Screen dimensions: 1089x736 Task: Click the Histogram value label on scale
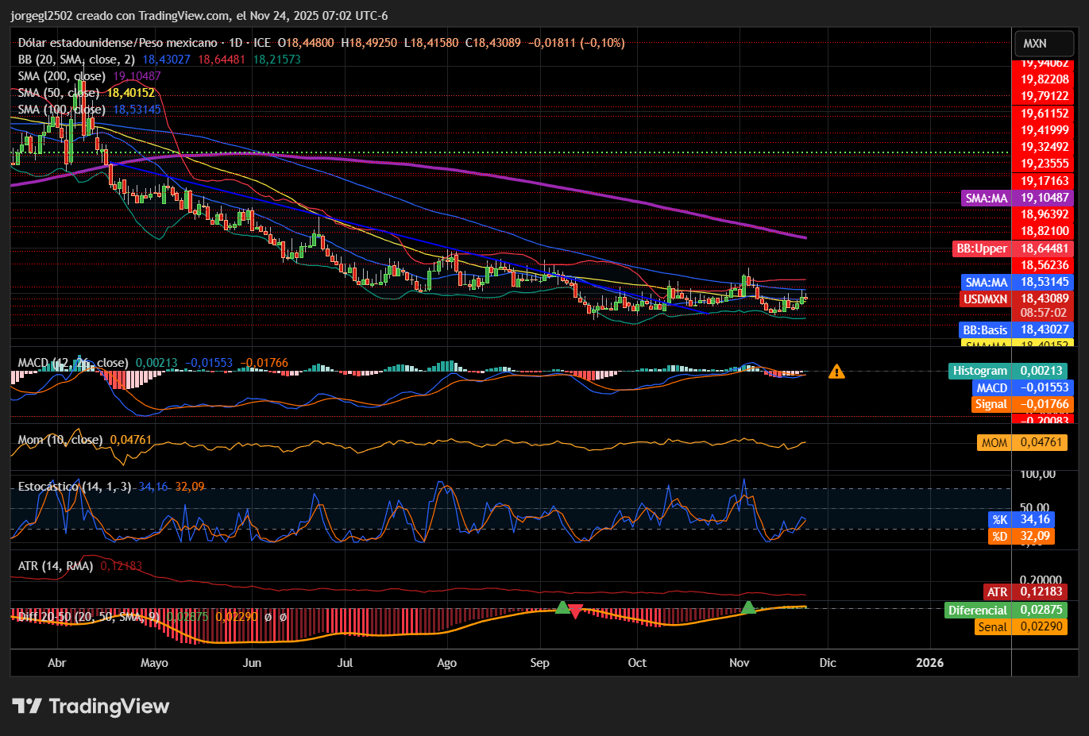1008,371
